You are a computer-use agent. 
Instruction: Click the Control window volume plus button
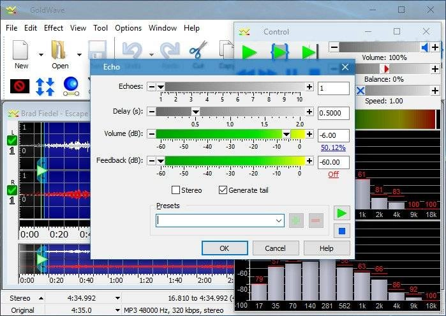click(x=435, y=47)
